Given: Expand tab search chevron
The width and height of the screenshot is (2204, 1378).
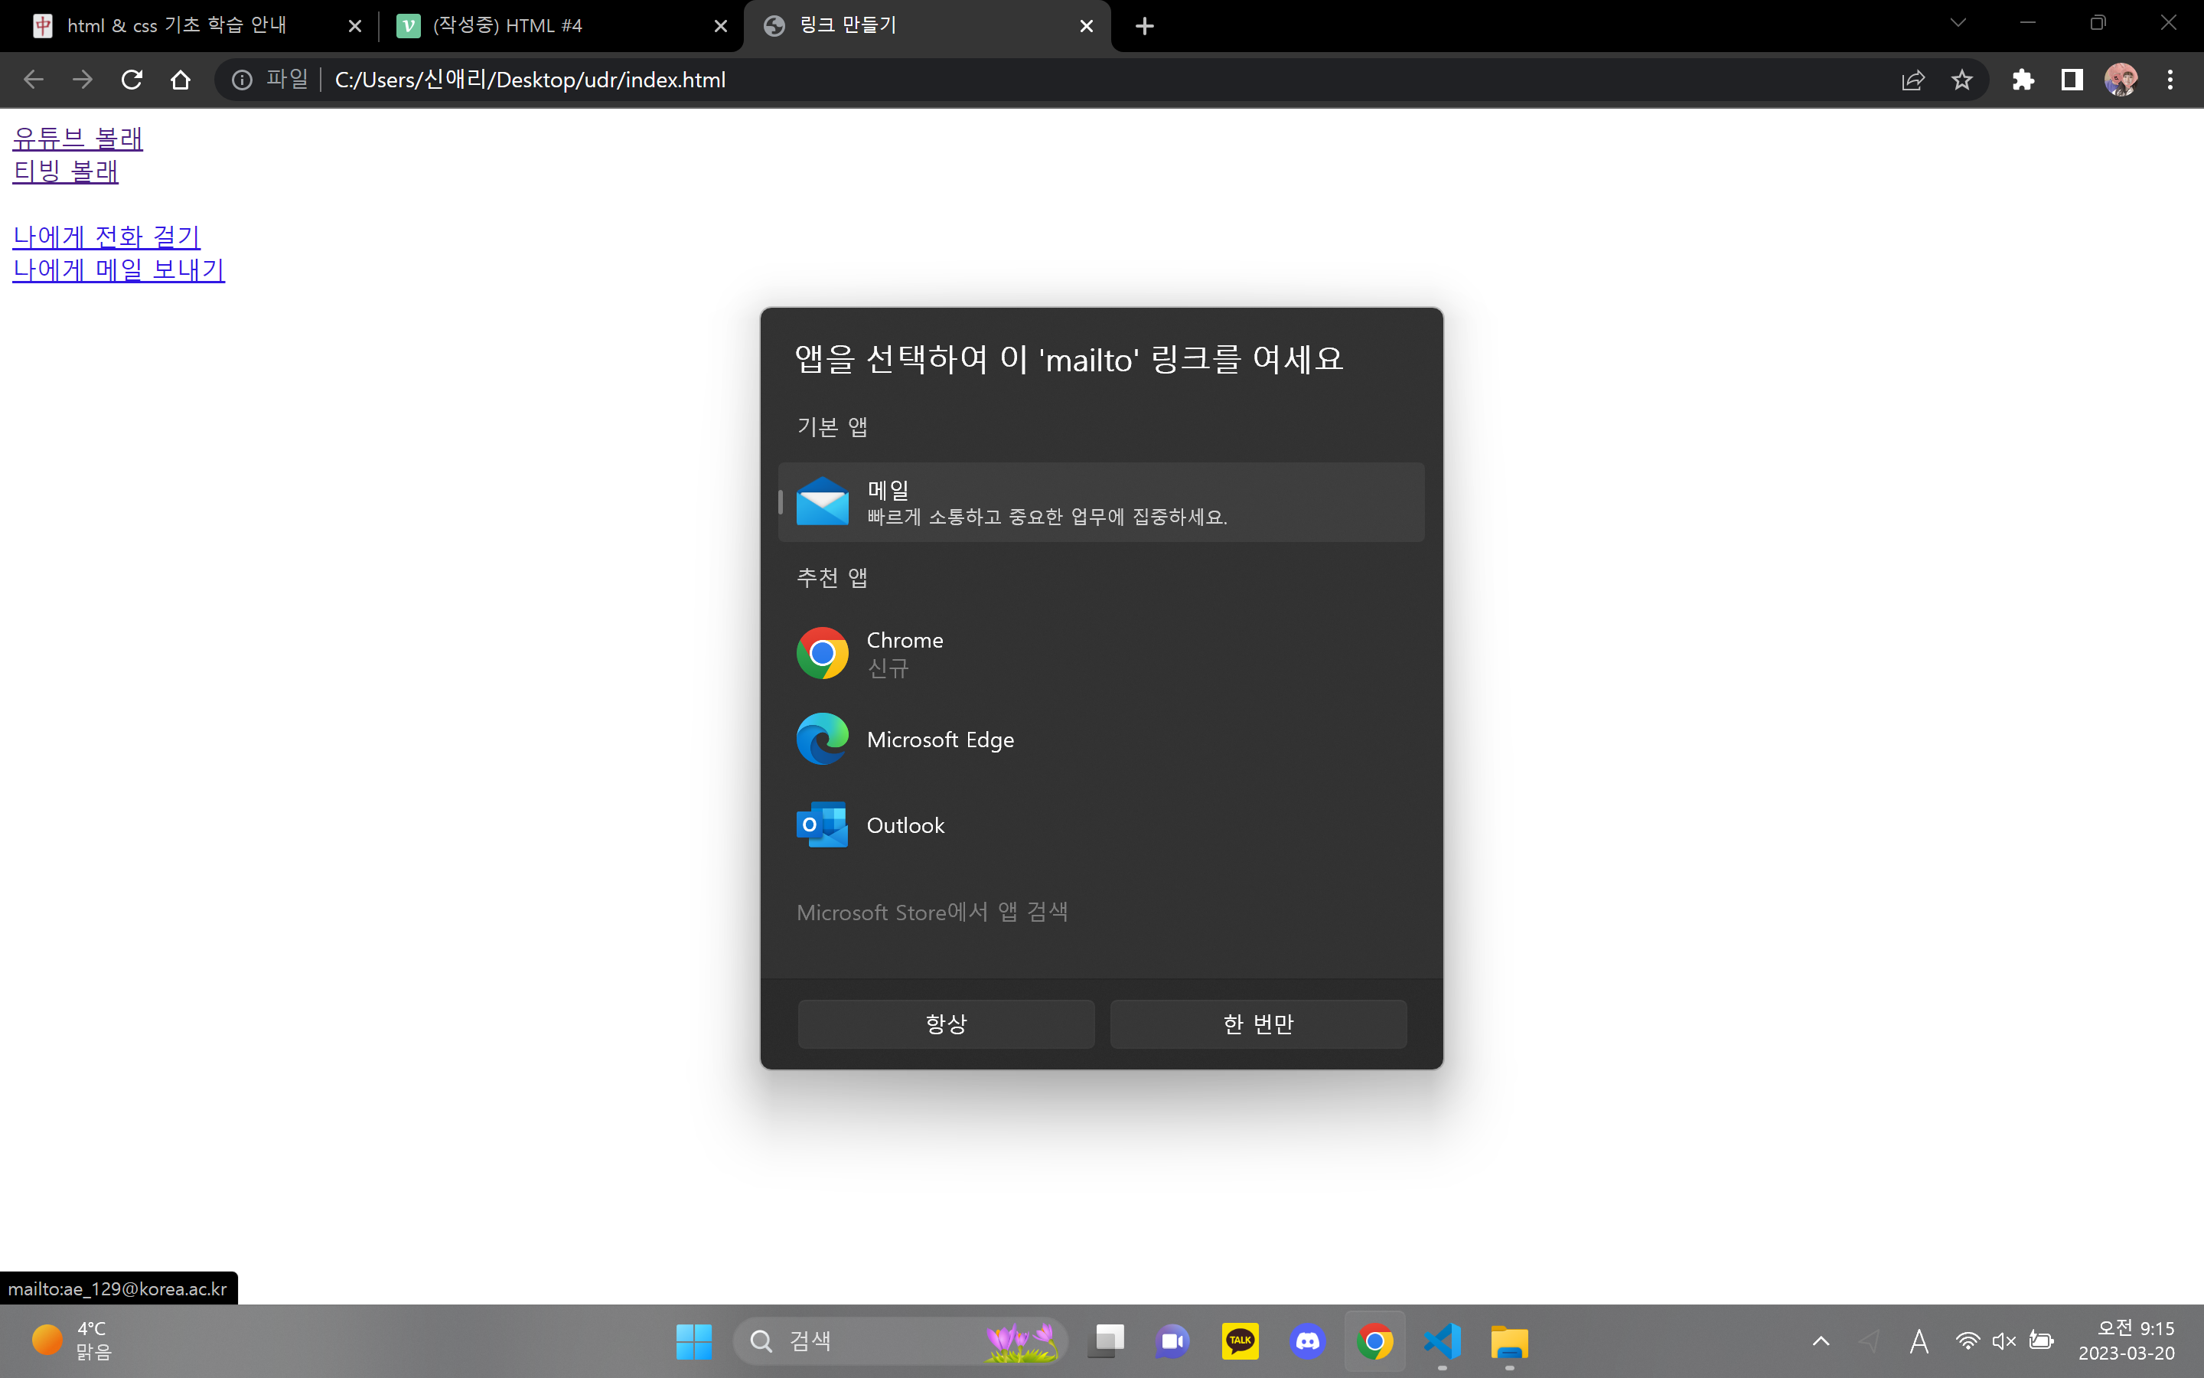Looking at the screenshot, I should [x=1958, y=24].
